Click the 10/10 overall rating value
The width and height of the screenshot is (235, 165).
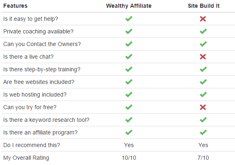pos(129,158)
